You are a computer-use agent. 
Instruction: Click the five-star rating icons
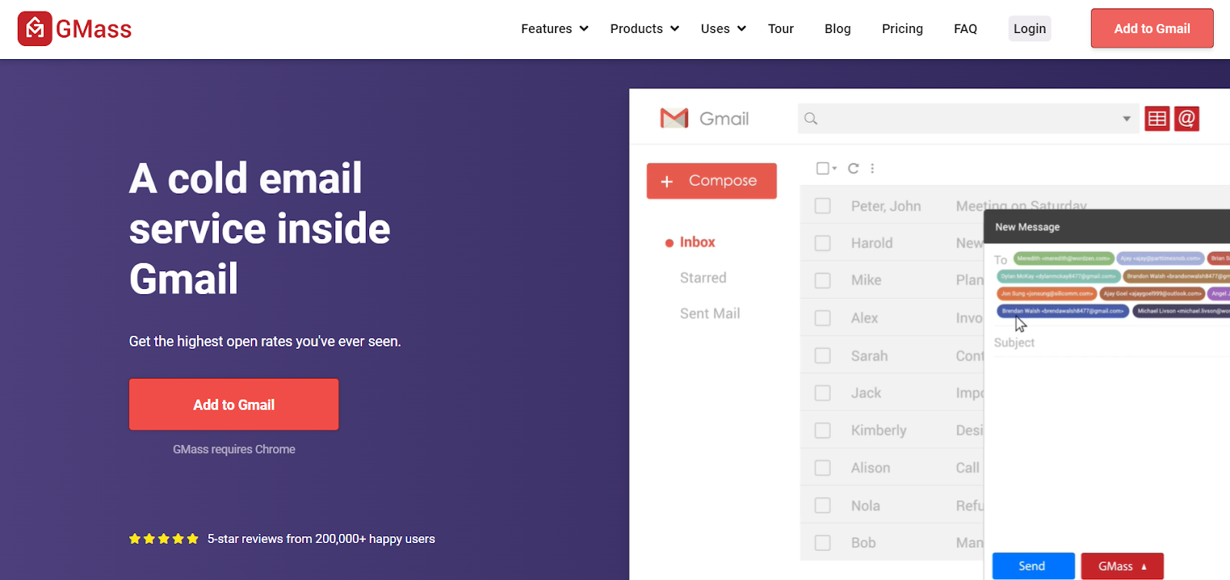click(x=164, y=539)
